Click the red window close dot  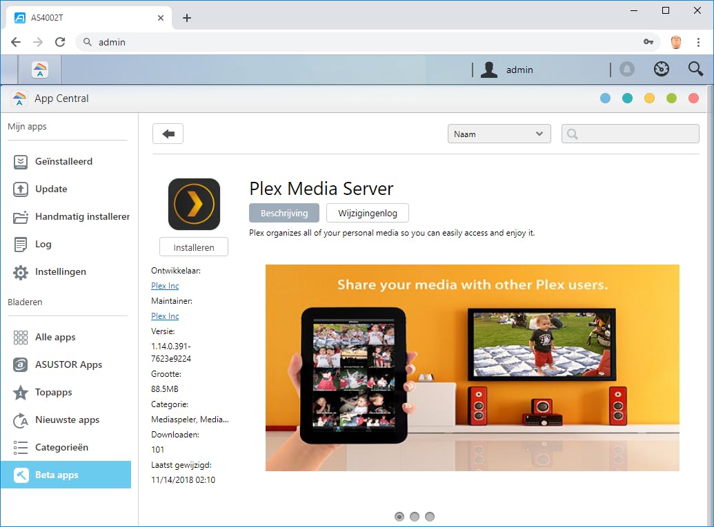[693, 99]
